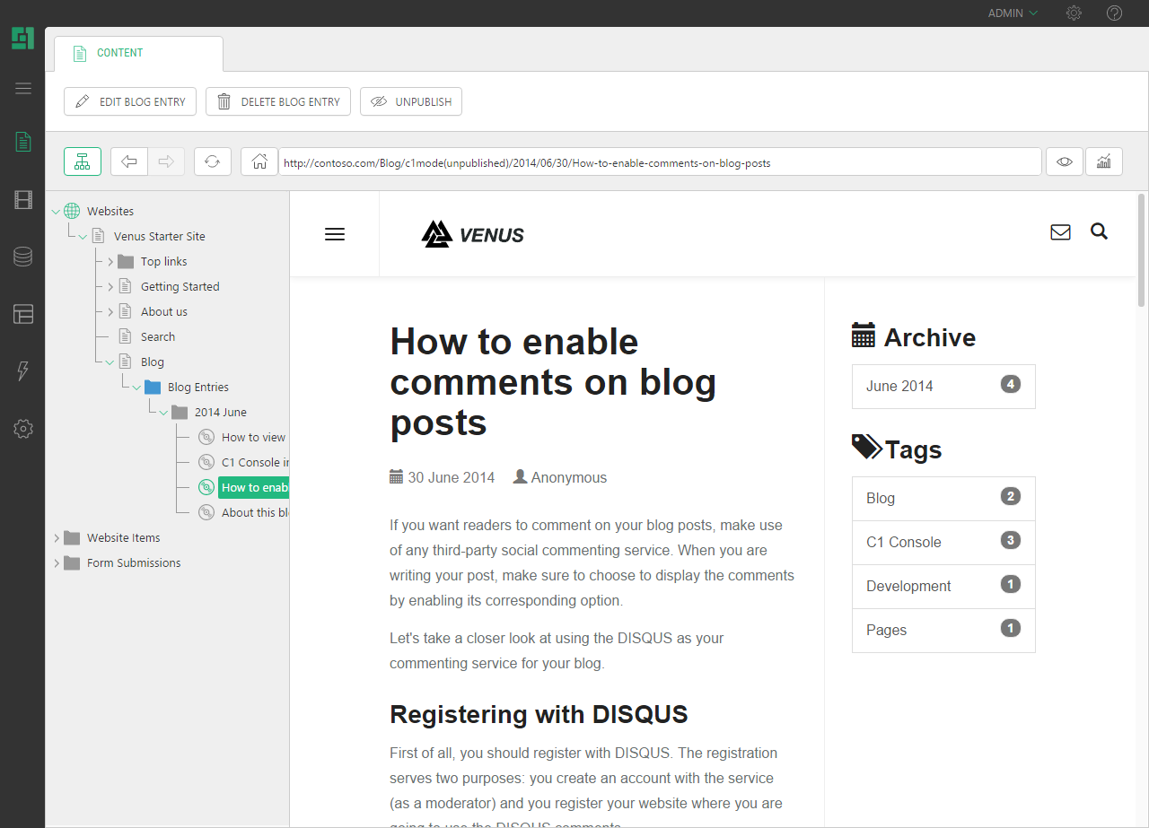The height and width of the screenshot is (828, 1149).
Task: Open the Functions lightning bolt icon
Action: 23,371
